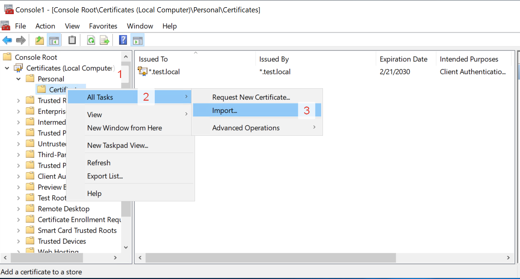Image resolution: width=520 pixels, height=279 pixels.
Task: Click the Trusted Devices folder icon
Action: point(30,241)
